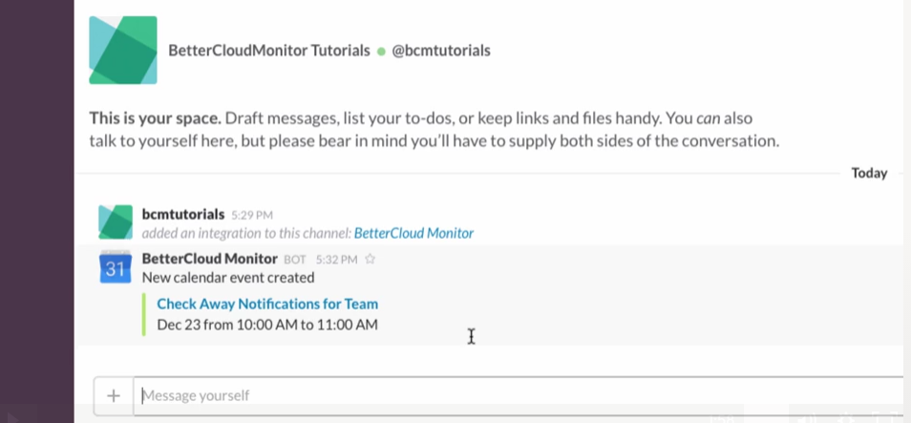Click the Google Calendar 31 icon

pos(115,267)
